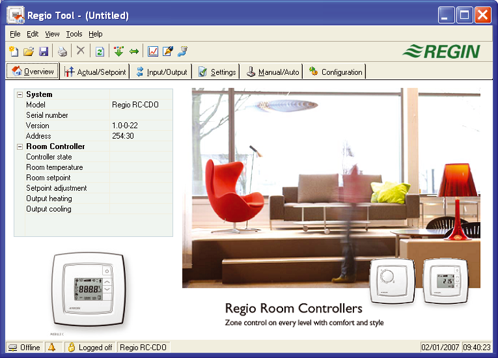Screen dimensions: 498x358
Task: Open a file with the folder icon
Action: click(29, 51)
